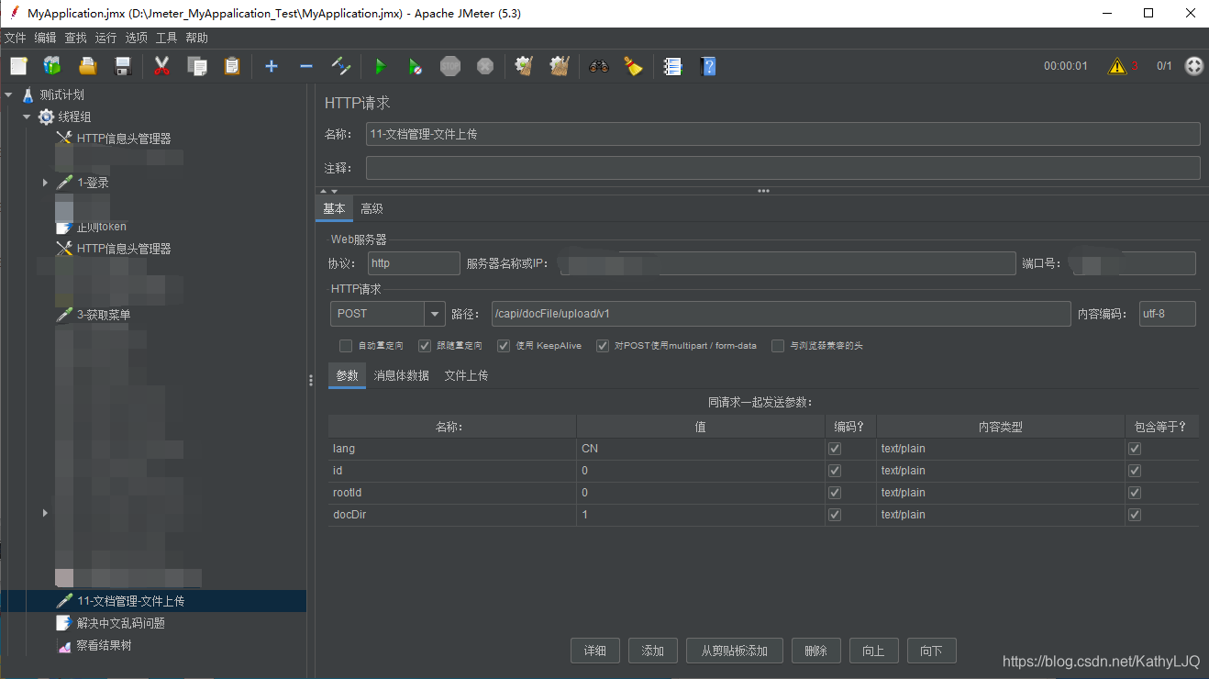Expand the 1-登录 tree node
This screenshot has width=1209, height=679.
45,183
